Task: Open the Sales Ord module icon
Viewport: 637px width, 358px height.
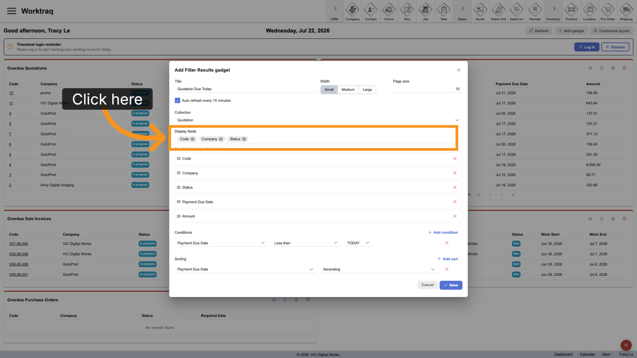Action: point(498,12)
